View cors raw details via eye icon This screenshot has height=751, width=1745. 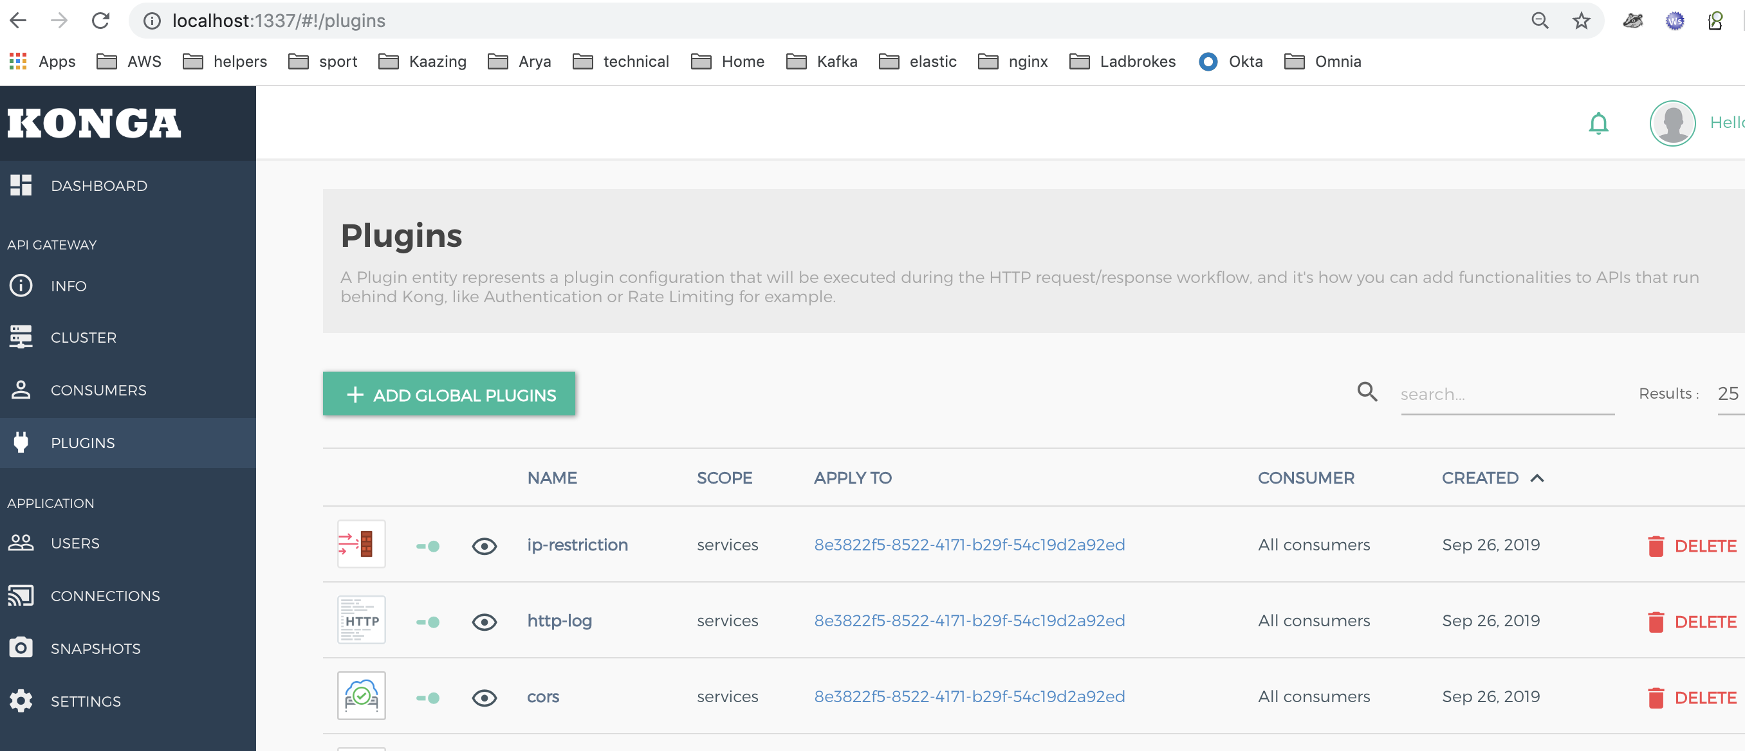[484, 698]
